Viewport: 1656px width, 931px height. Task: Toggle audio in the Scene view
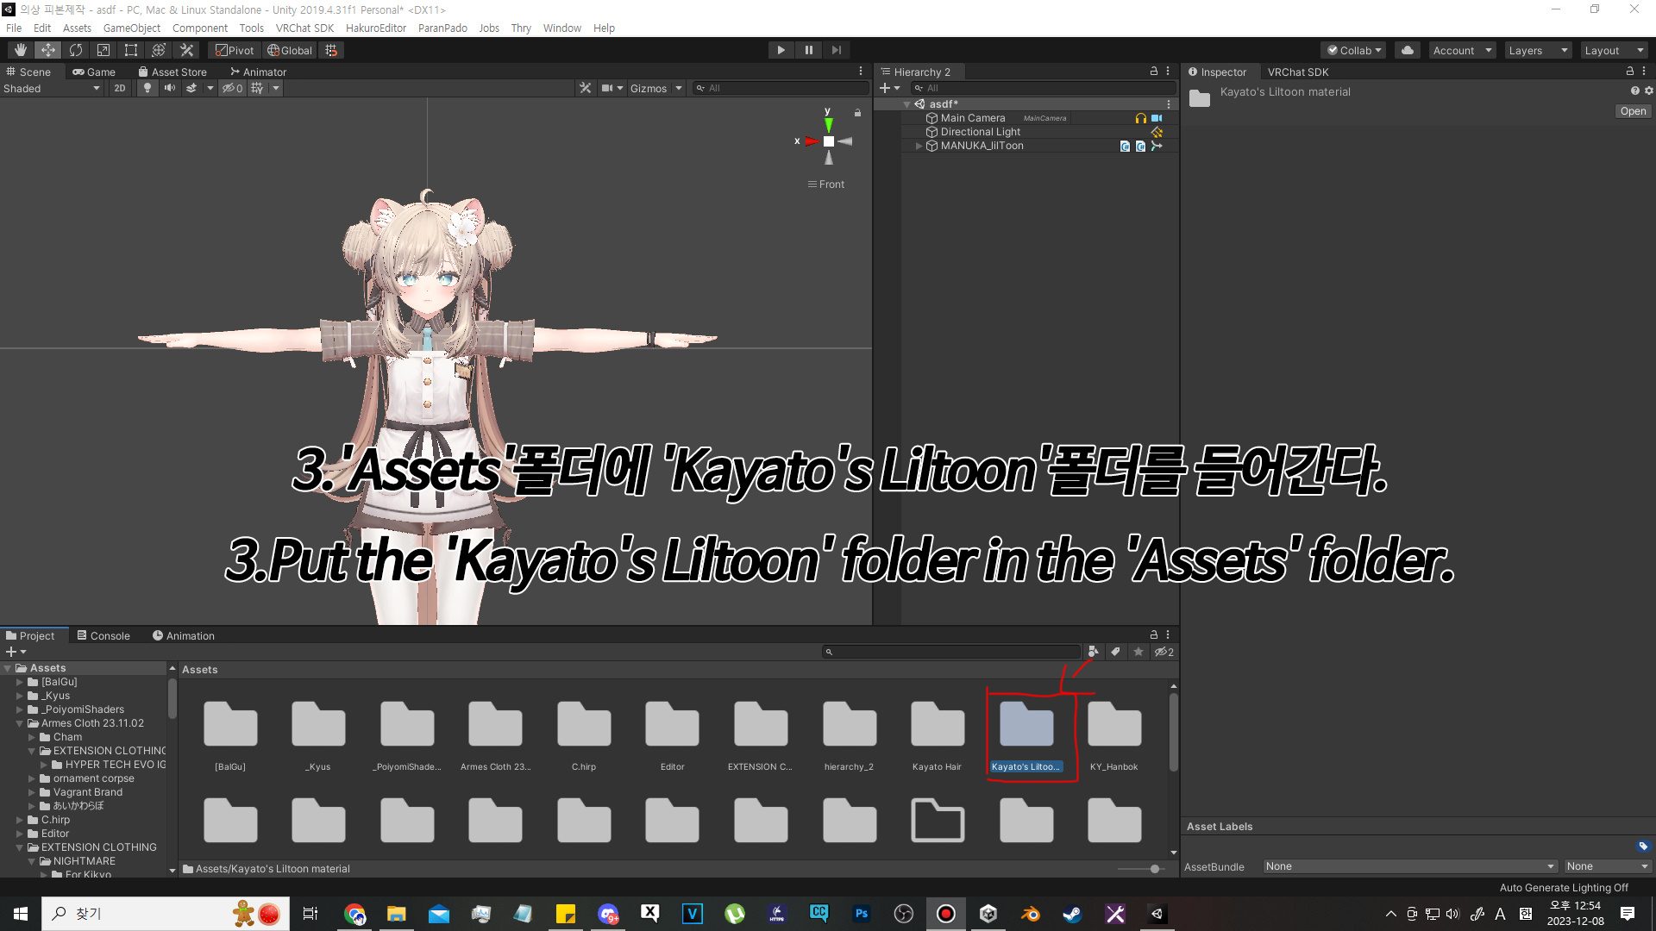coord(169,87)
